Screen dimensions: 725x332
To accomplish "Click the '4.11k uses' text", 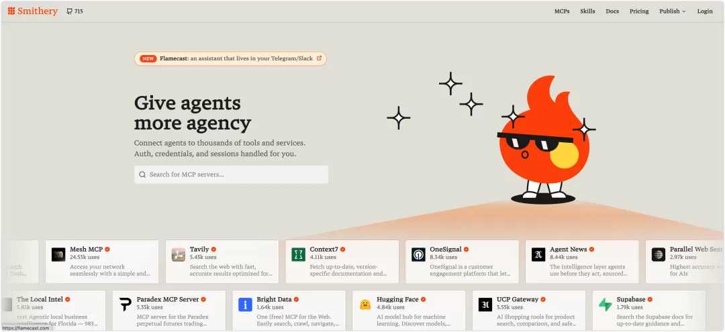I will [x=323, y=257].
